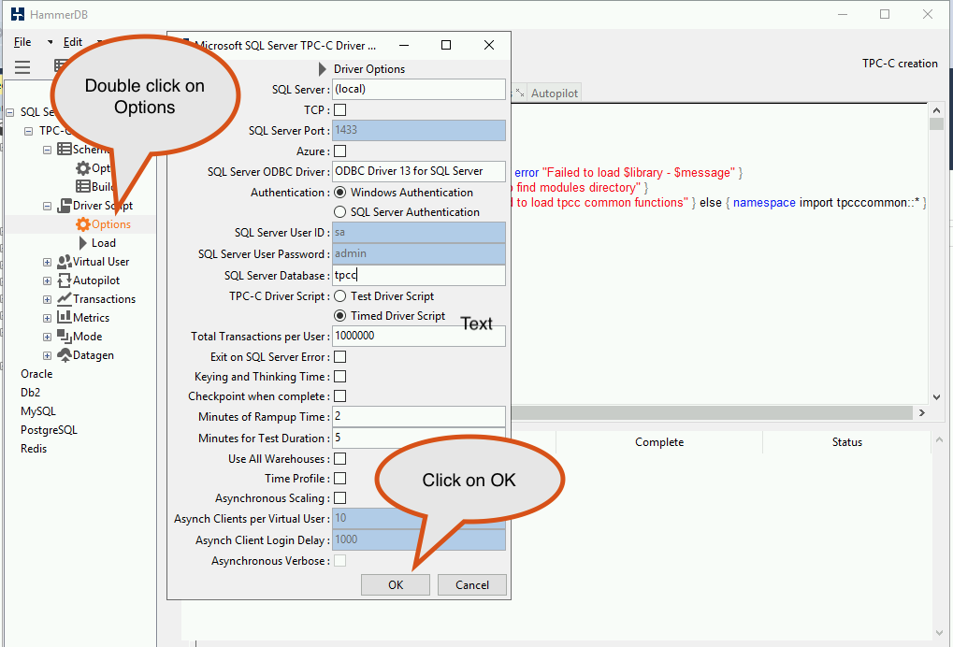953x647 pixels.
Task: Collapse the SQL Server tree node
Action: pos(9,112)
